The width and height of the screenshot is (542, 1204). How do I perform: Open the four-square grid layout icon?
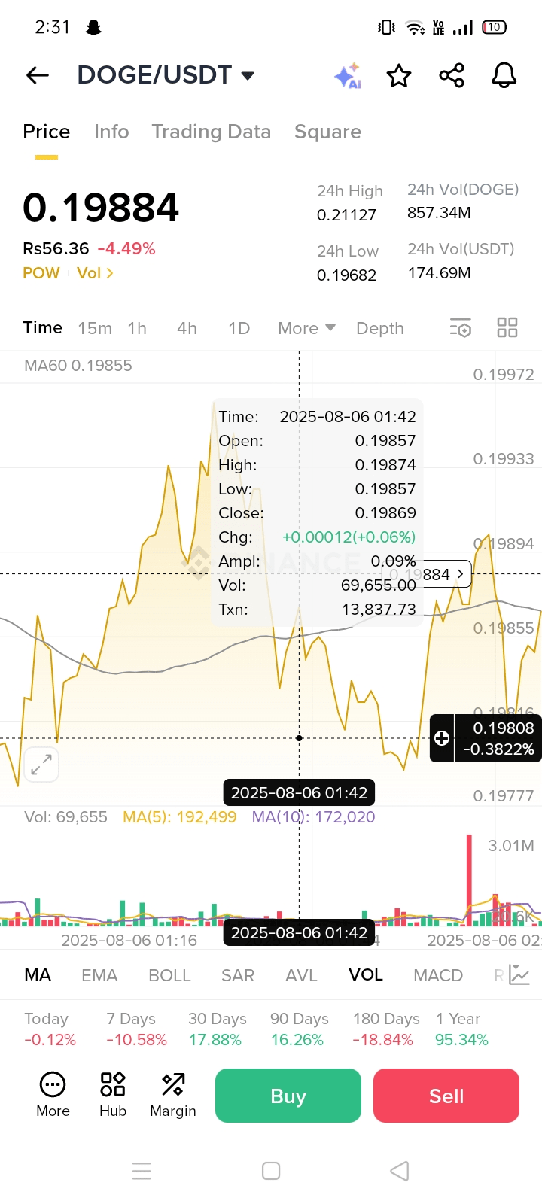click(x=507, y=327)
